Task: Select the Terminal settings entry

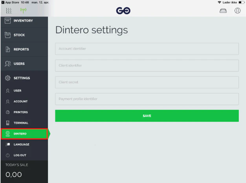Action: [24, 123]
